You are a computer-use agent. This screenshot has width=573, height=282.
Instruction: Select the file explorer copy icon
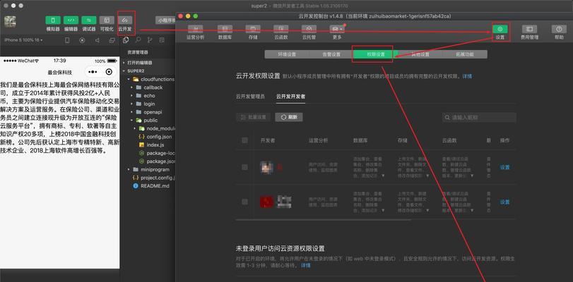[x=126, y=39]
